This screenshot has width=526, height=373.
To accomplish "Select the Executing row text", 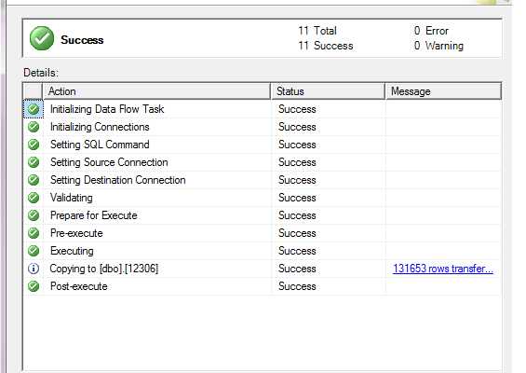I will (x=72, y=251).
